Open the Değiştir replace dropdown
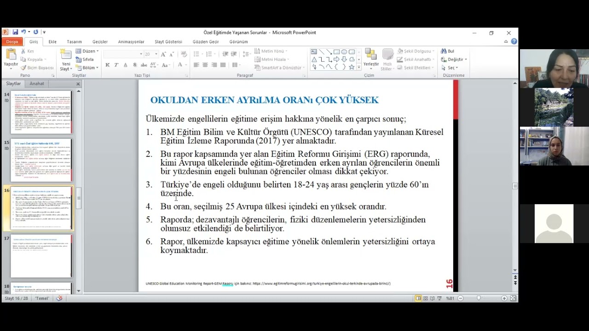The height and width of the screenshot is (331, 589). (x=454, y=59)
